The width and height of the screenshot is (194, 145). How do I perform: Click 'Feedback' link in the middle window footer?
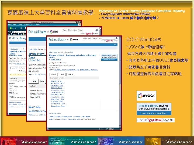pyautogui.click(x=31, y=107)
